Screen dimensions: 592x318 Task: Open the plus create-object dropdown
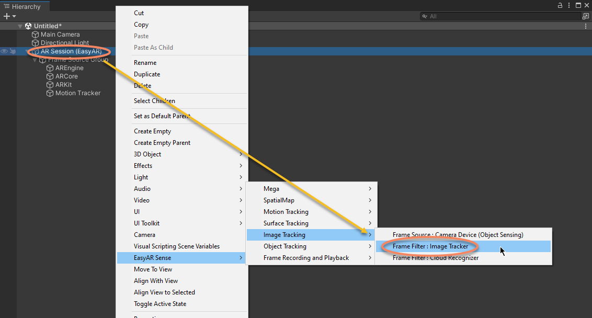point(9,17)
